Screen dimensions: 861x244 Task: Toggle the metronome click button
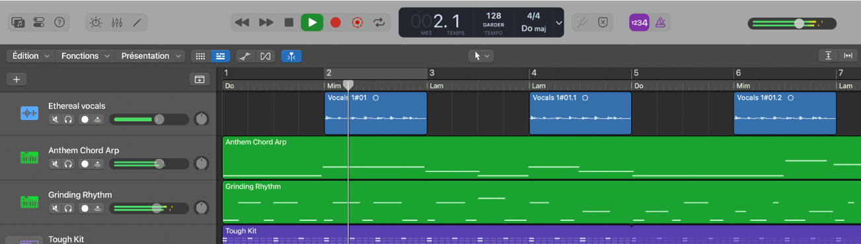pos(659,22)
